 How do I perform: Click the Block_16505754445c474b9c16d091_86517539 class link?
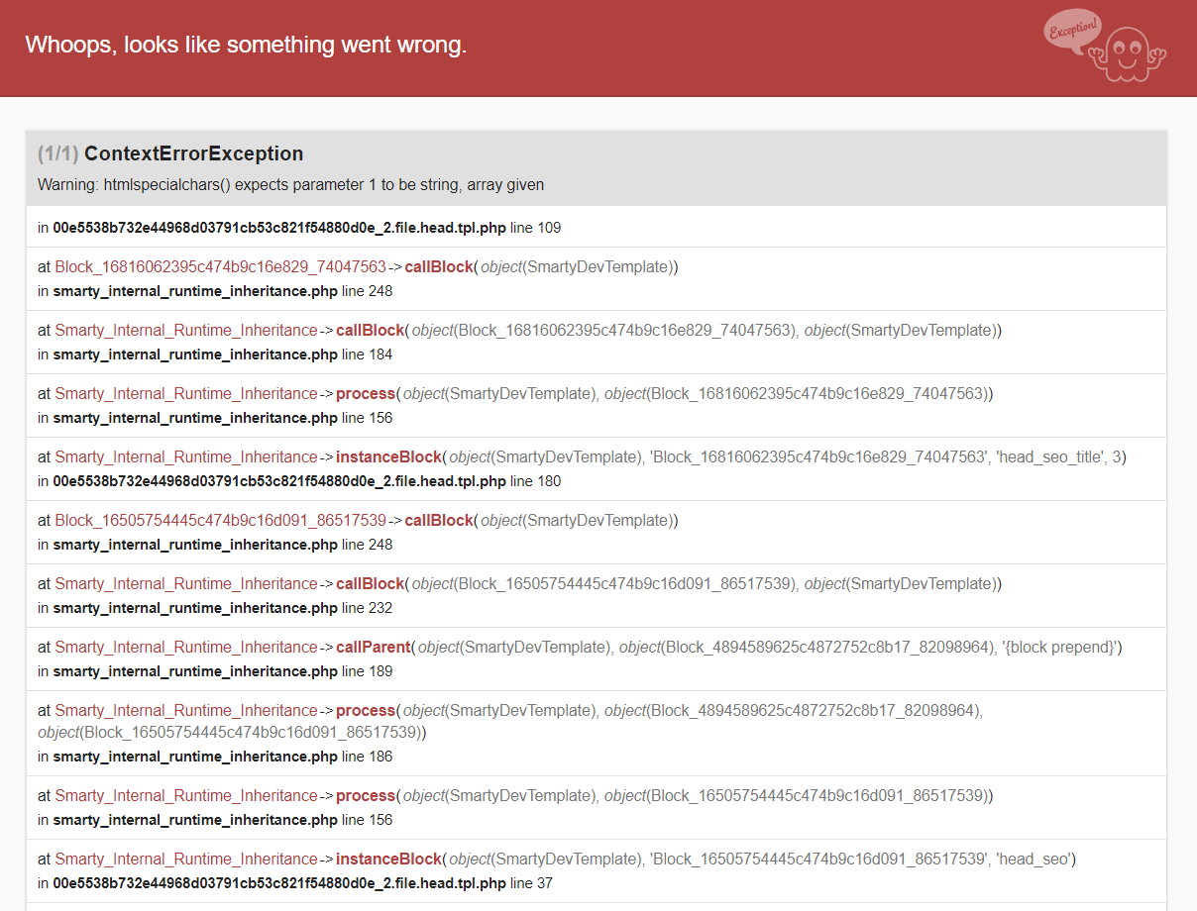(220, 520)
